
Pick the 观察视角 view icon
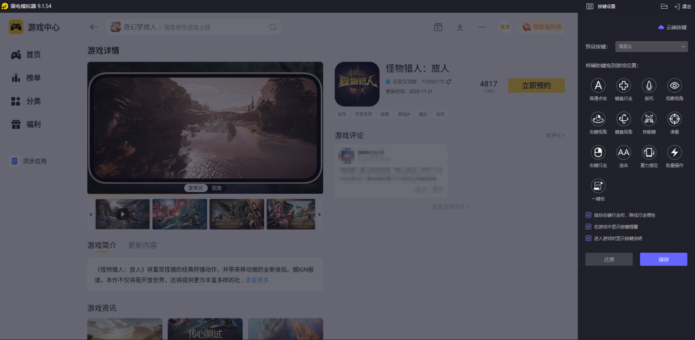(674, 86)
